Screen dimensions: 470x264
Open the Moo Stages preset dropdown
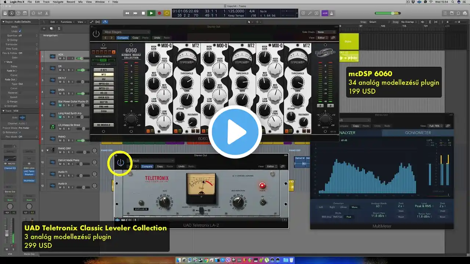(x=127, y=32)
